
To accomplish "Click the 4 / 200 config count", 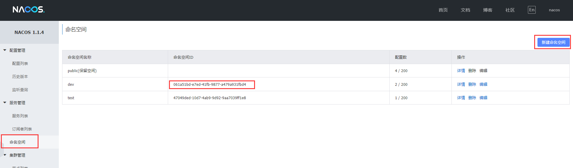I will click(x=401, y=71).
